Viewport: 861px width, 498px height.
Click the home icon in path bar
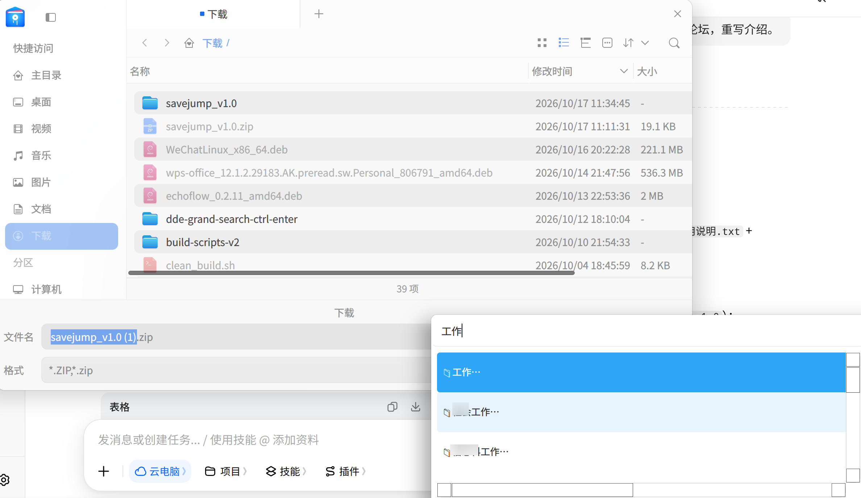189,43
